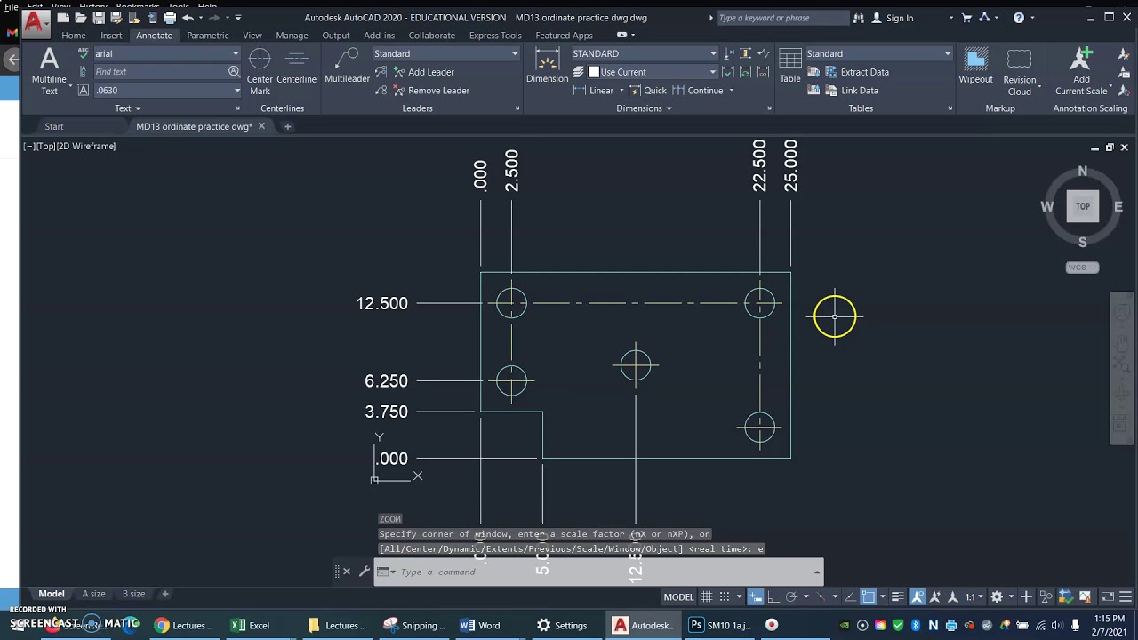Image resolution: width=1138 pixels, height=640 pixels.
Task: Toggle ortho mode
Action: pyautogui.click(x=773, y=596)
